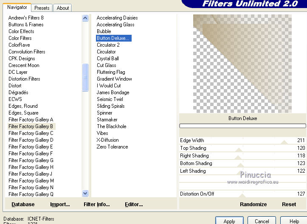Select Buttons & Frames category
The height and width of the screenshot is (224, 307).
[x=26, y=25]
